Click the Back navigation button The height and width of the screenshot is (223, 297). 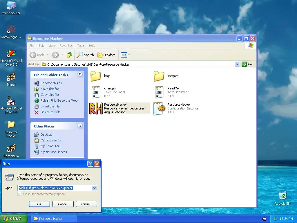(37, 55)
